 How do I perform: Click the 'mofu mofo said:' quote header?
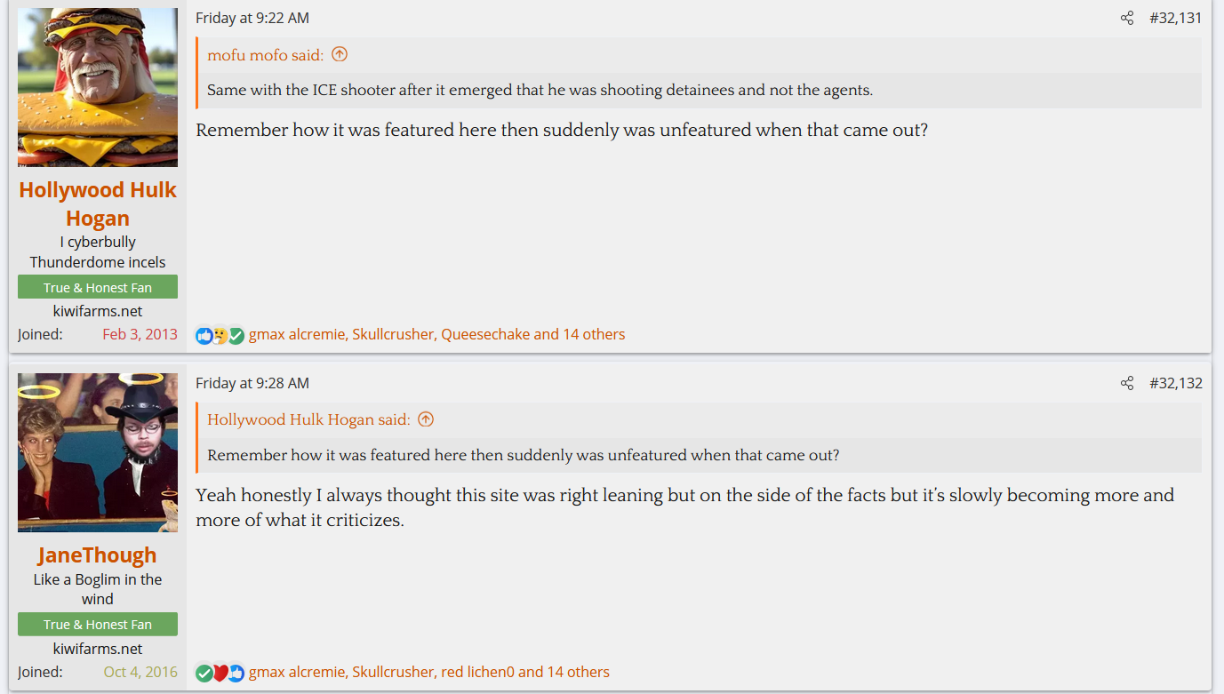pos(265,55)
